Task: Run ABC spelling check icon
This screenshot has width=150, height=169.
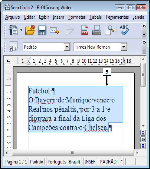Action: 124,30
